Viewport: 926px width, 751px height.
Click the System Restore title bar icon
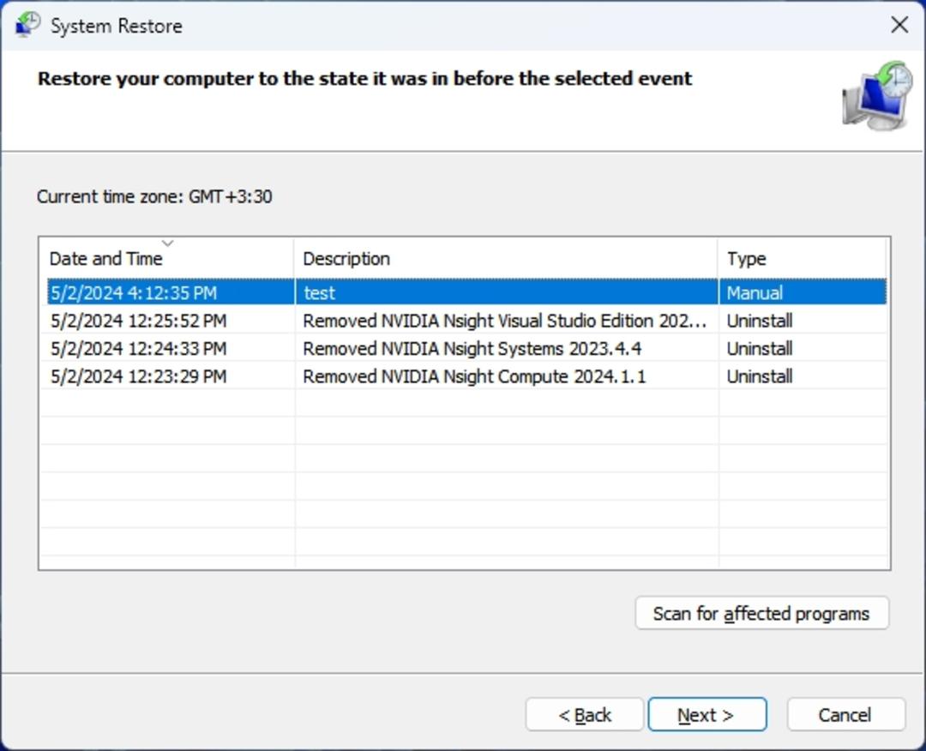(x=27, y=26)
